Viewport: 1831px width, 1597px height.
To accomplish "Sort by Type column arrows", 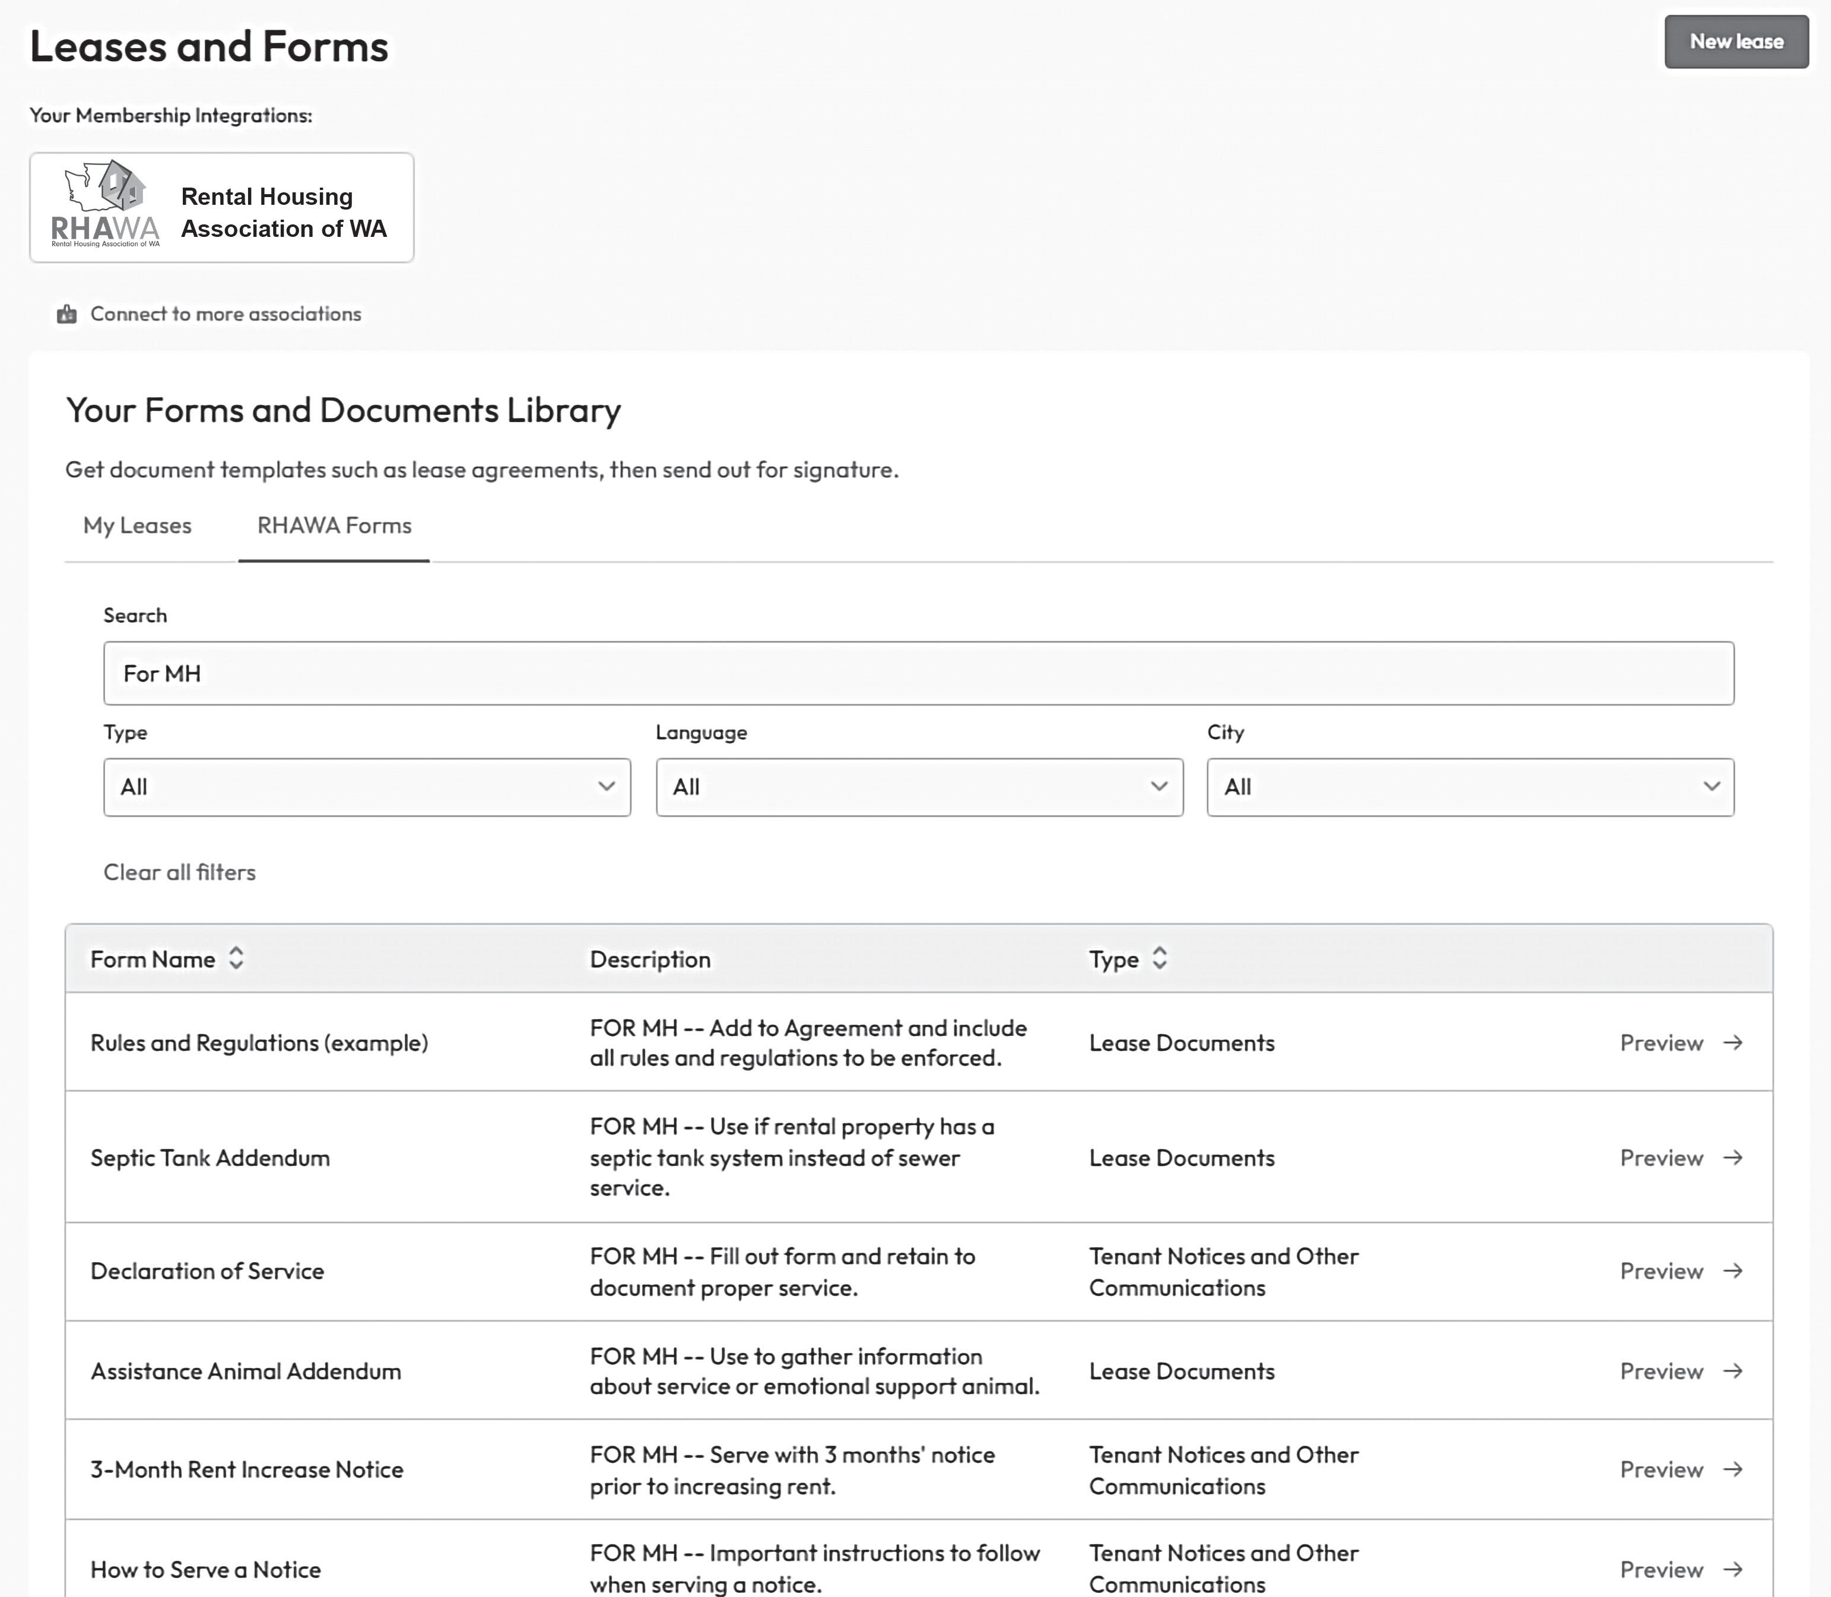I will [1159, 958].
